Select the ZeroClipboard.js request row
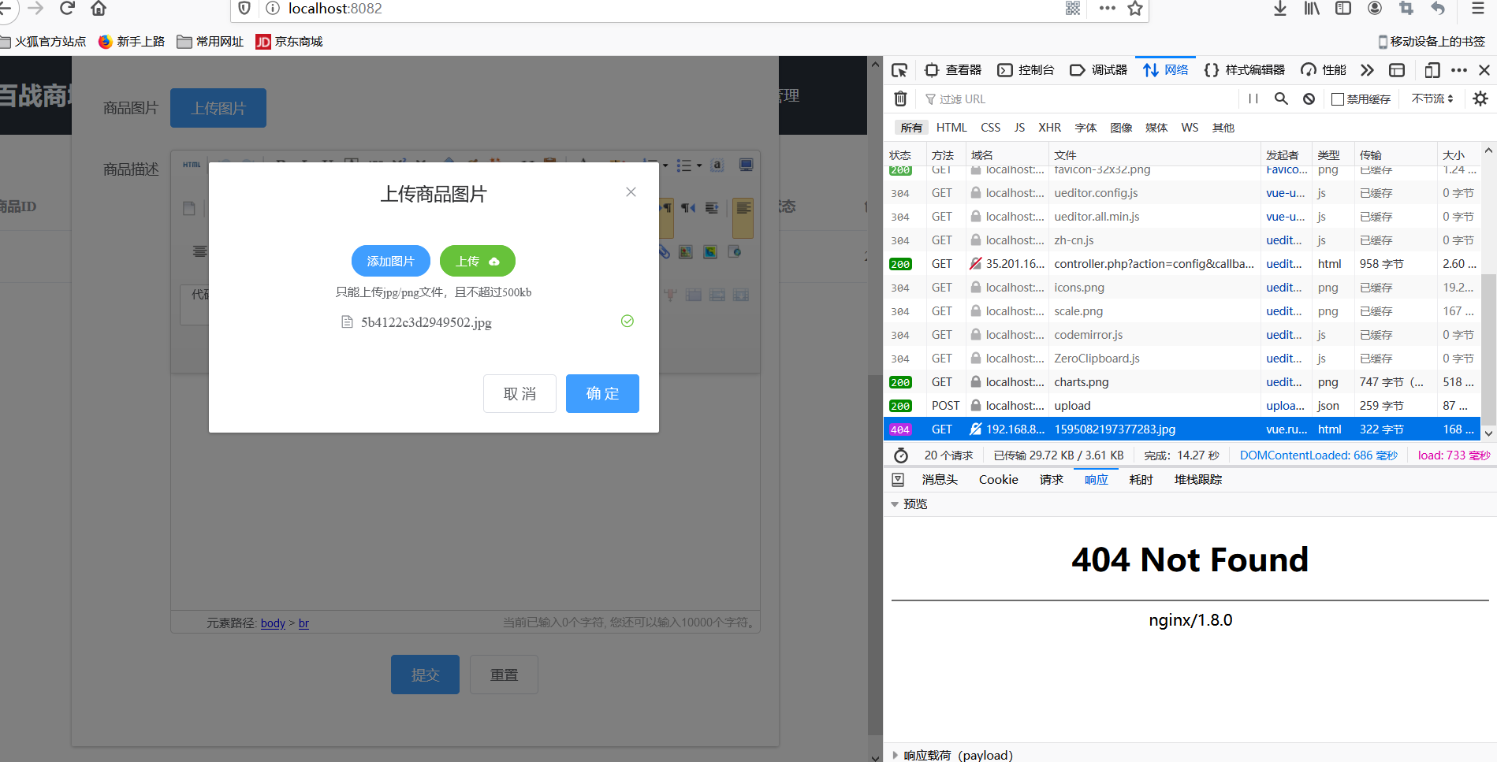1497x762 pixels. point(1182,358)
